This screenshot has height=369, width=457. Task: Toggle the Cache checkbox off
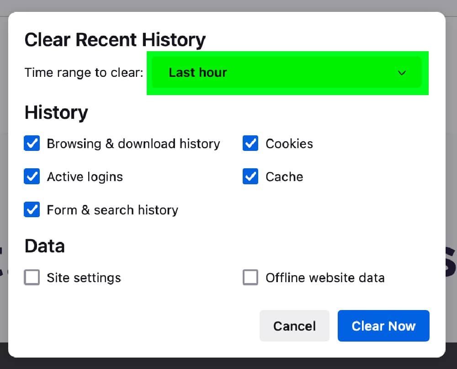[250, 176]
